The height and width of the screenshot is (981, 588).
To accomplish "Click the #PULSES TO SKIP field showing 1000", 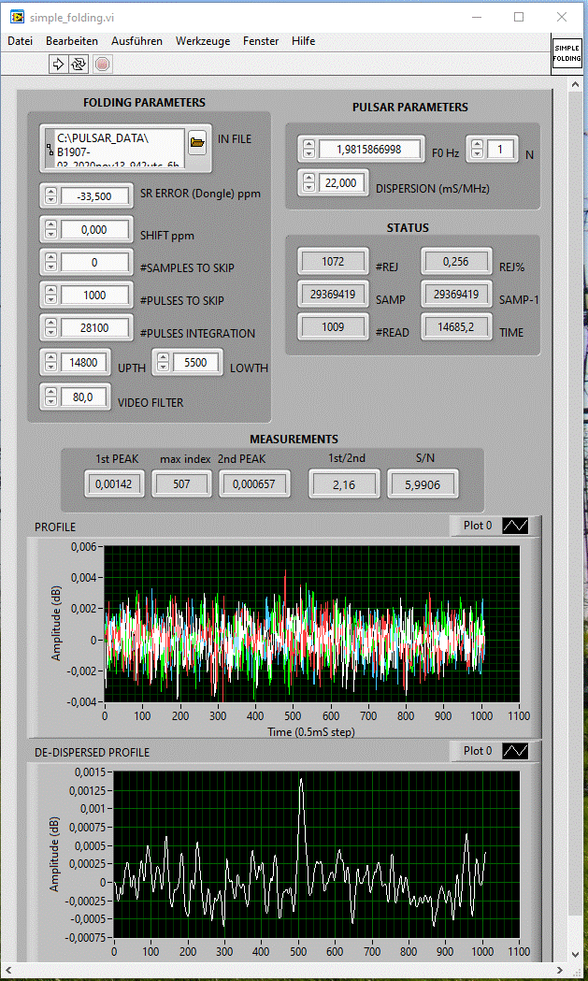I will [95, 295].
